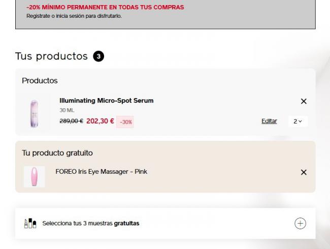
Task: Click the cosmetics samples icon
Action: [x=30, y=223]
